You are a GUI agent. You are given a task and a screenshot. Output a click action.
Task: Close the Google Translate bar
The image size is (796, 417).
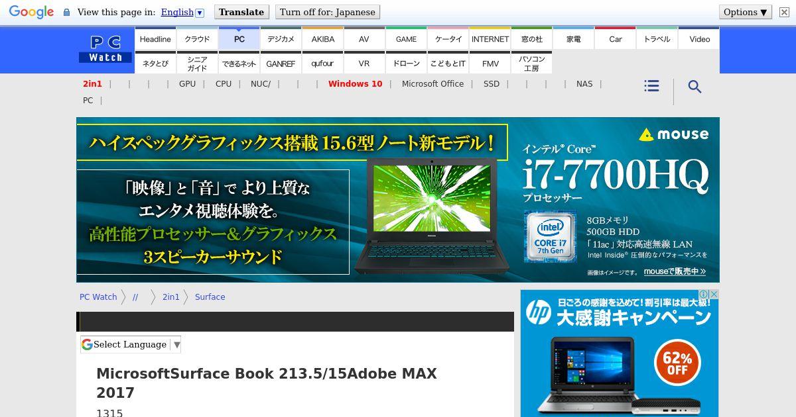[784, 12]
